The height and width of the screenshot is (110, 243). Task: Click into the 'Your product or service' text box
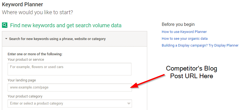point(69,69)
